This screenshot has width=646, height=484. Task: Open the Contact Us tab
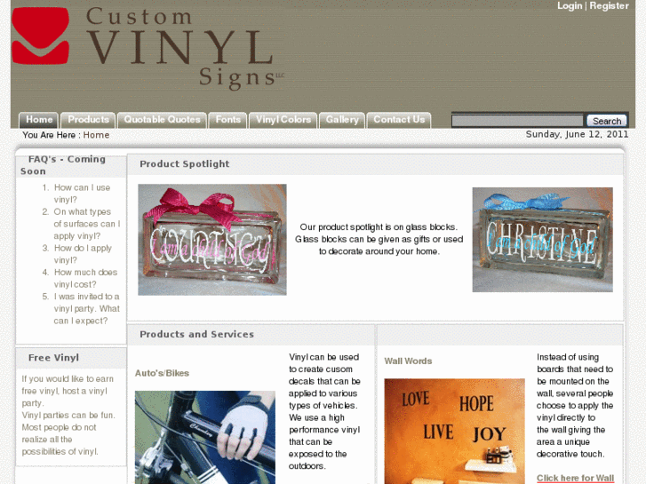[399, 120]
